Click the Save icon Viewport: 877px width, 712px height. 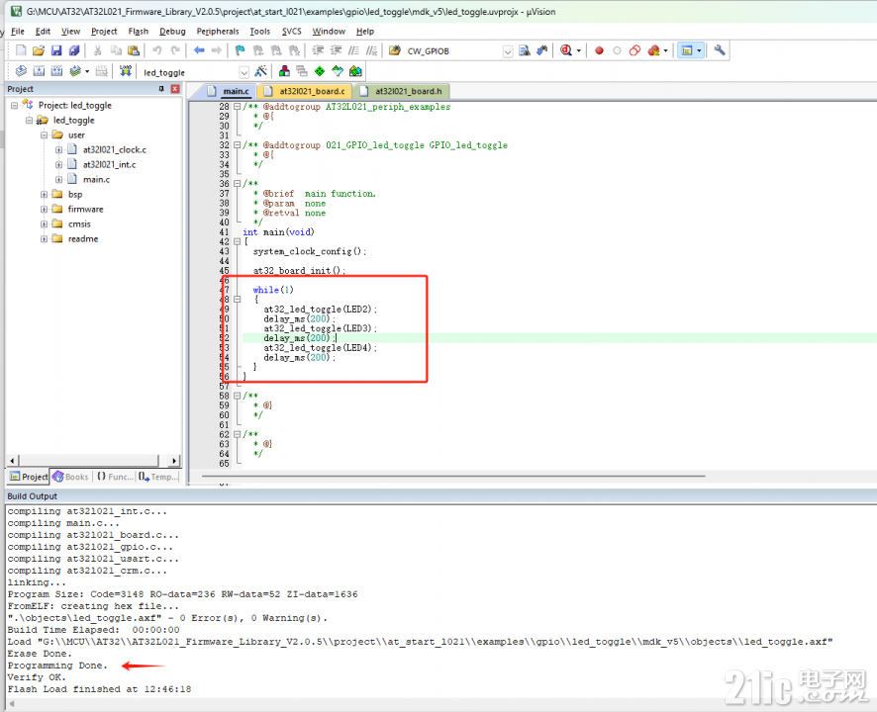click(x=56, y=50)
